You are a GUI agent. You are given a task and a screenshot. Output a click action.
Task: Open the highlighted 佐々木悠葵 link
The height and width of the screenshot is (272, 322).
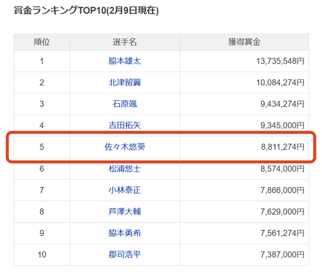[x=125, y=147]
